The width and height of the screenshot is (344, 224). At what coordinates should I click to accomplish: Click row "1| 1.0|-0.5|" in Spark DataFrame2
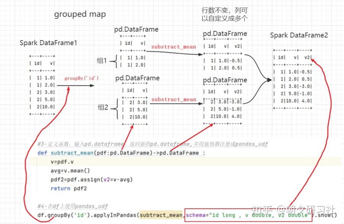(x=293, y=72)
